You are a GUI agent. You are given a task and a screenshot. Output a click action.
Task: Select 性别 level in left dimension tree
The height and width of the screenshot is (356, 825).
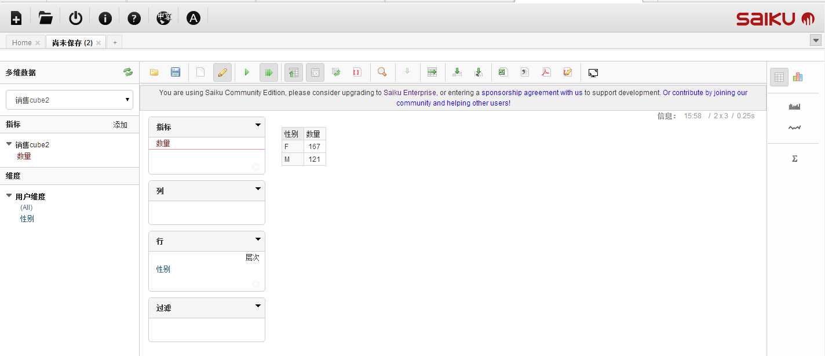(x=27, y=219)
